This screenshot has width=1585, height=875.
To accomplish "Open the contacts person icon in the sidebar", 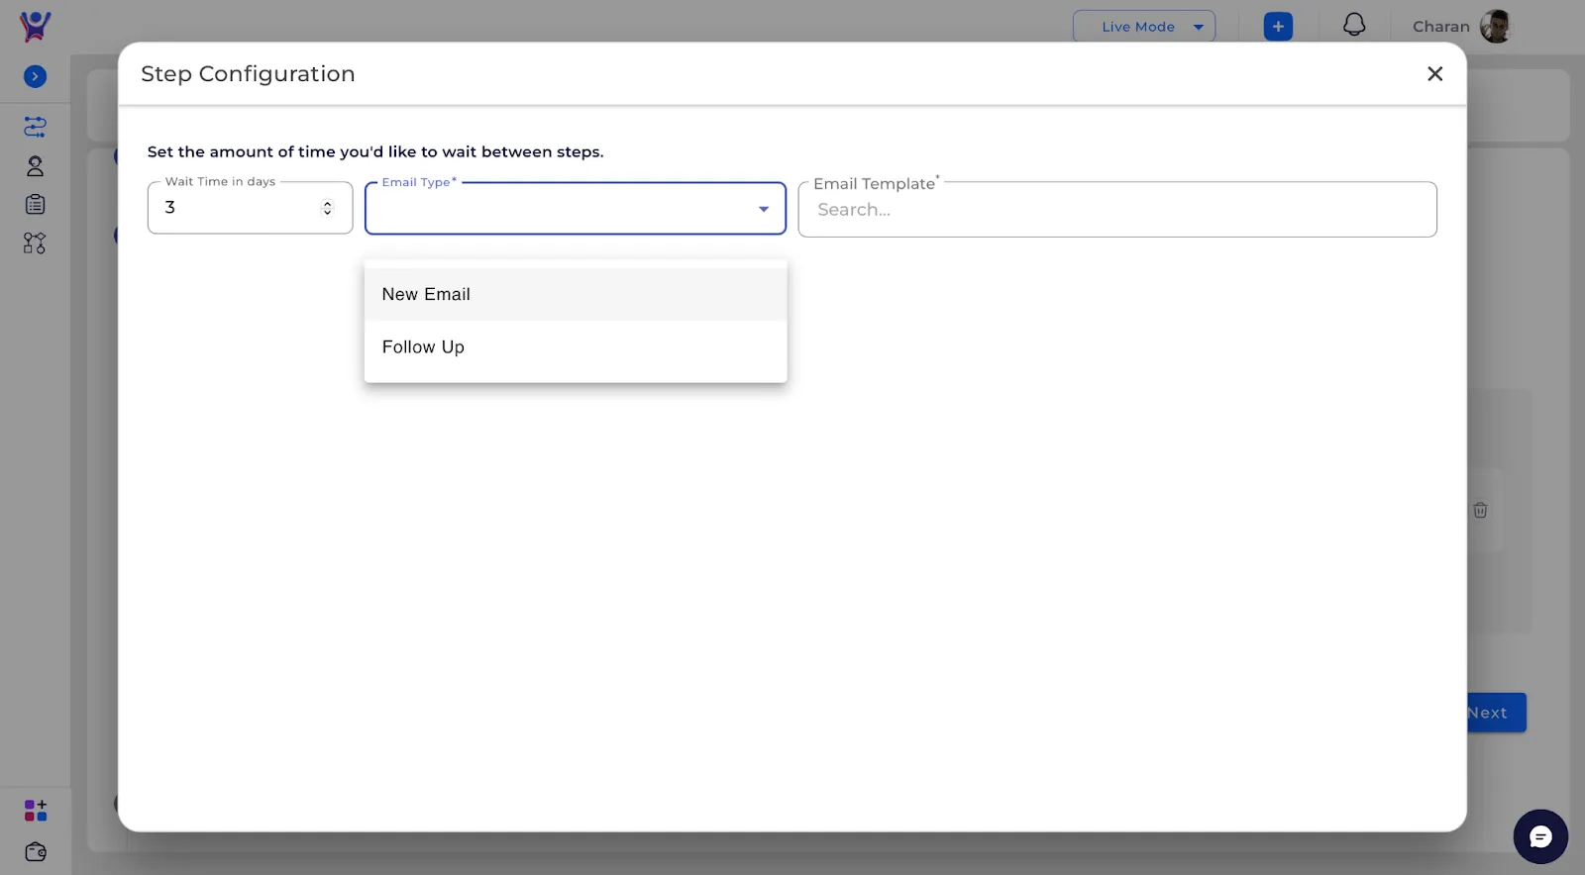I will tap(35, 165).
